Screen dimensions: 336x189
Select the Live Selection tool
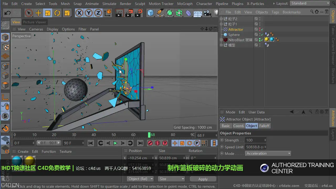click(x=29, y=13)
